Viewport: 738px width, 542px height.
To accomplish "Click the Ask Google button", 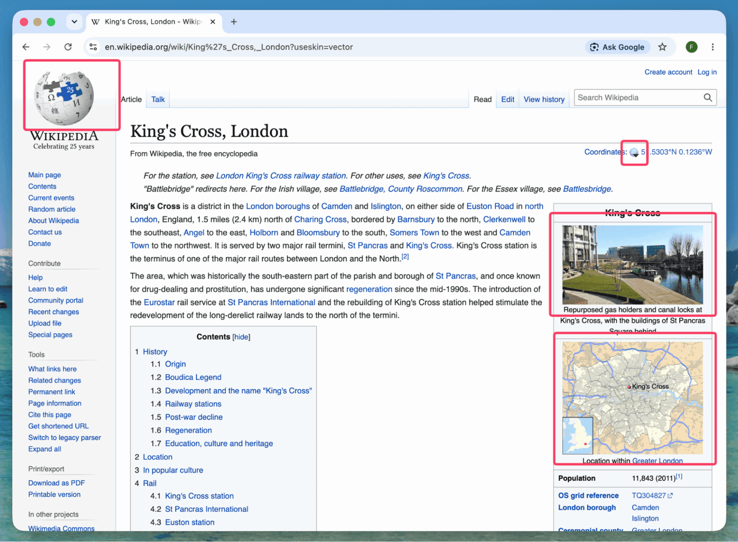I will [x=618, y=47].
